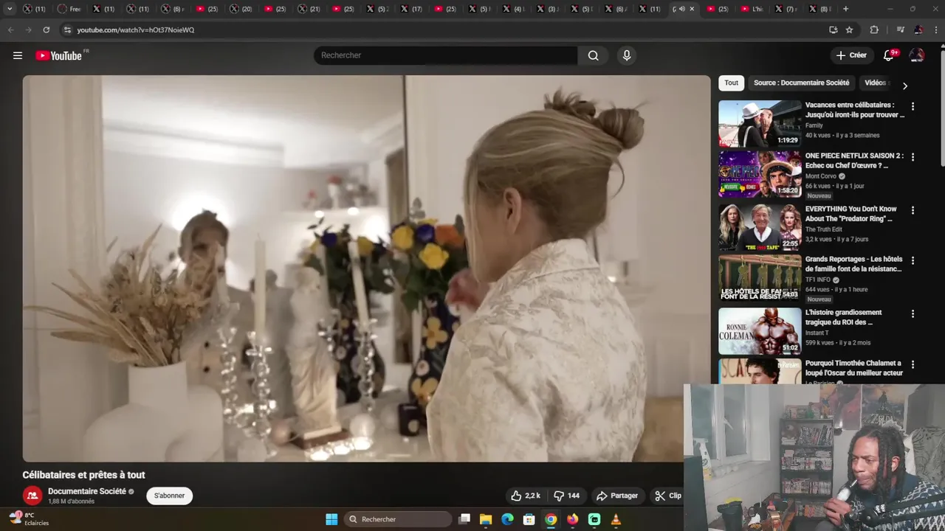Click the main video player to pause

(x=366, y=268)
